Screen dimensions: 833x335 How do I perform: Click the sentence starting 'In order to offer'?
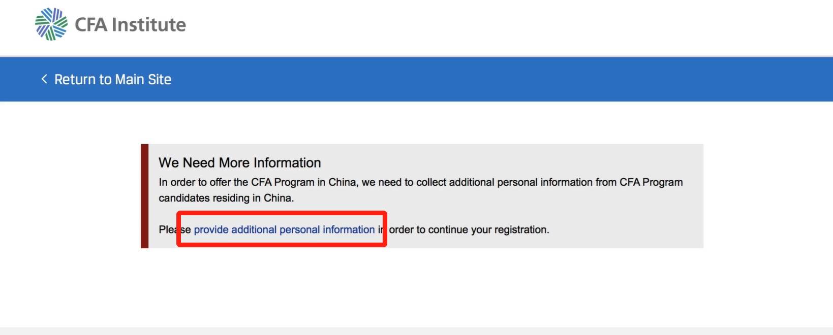point(356,182)
